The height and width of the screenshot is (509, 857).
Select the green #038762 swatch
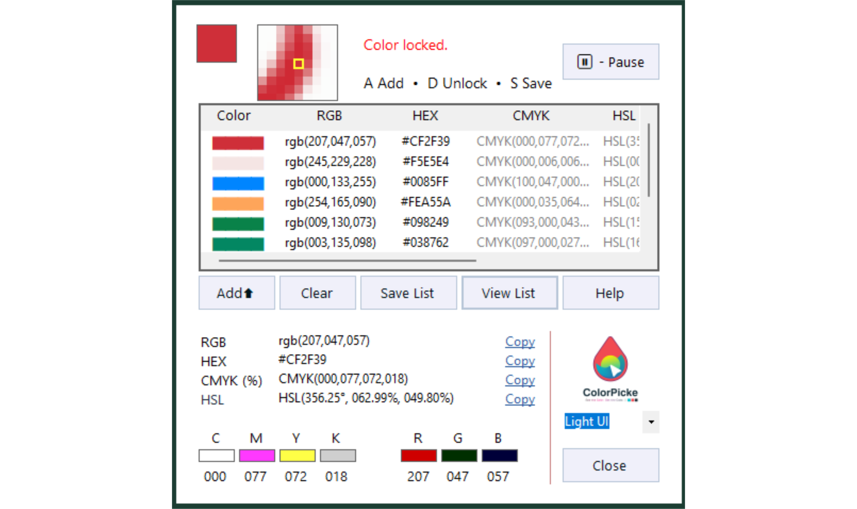point(238,244)
